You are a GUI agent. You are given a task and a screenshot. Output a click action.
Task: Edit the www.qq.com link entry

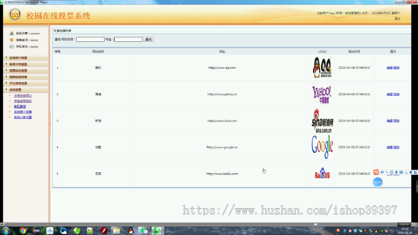(x=390, y=68)
